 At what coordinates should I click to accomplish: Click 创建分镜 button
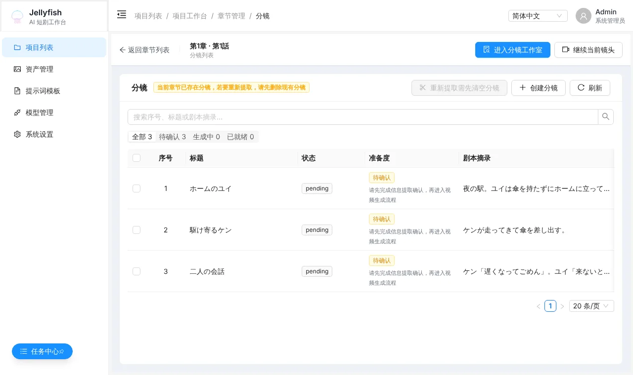tap(539, 88)
